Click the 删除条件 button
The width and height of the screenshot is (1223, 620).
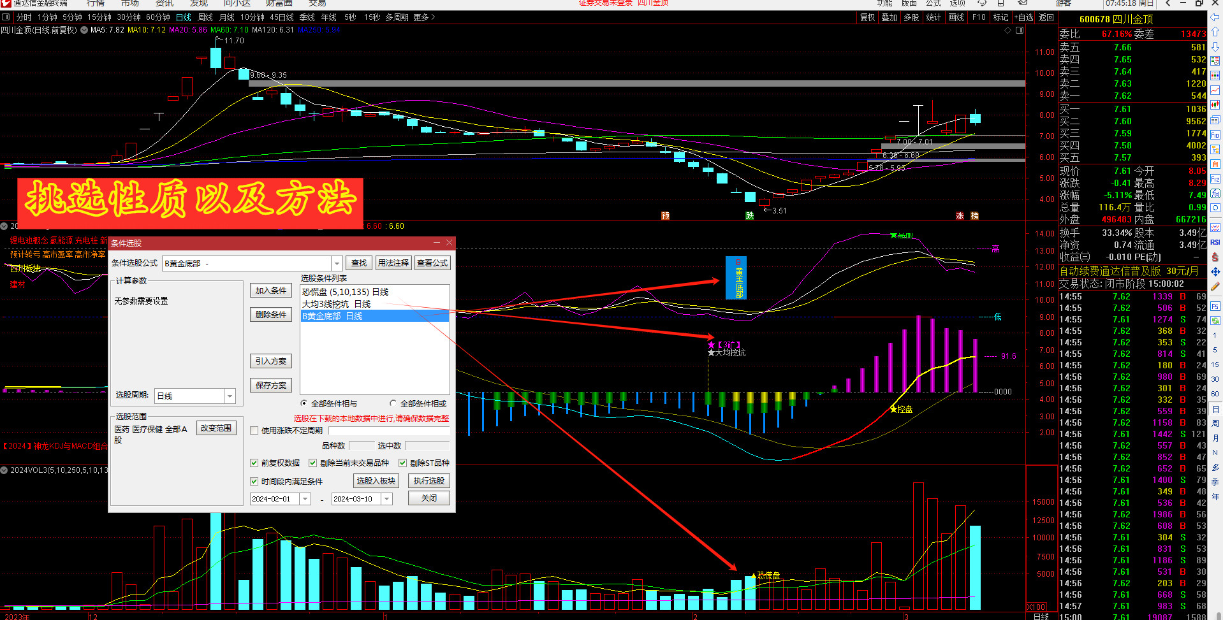(271, 315)
